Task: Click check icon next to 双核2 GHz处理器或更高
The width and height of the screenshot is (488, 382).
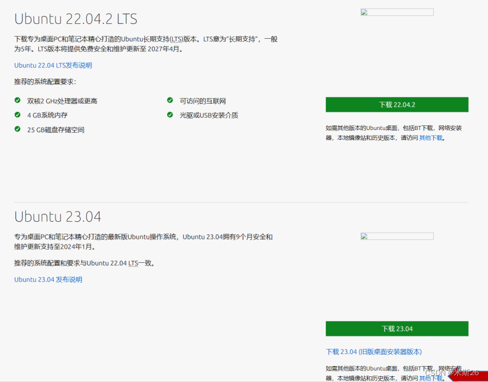Action: (x=17, y=100)
